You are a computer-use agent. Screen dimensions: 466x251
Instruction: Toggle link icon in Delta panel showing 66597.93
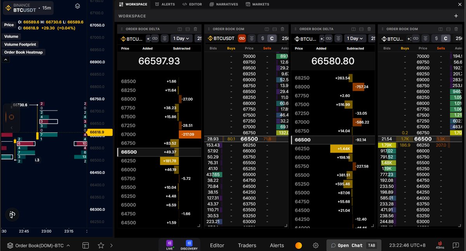155,38
